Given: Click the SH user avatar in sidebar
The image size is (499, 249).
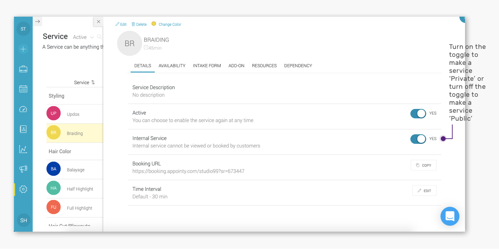Looking at the screenshot, I should 24,220.
